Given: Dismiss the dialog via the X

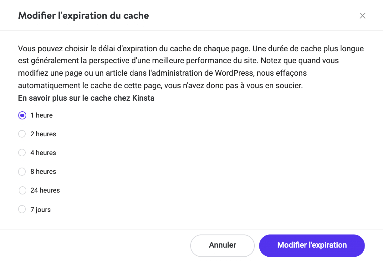Looking at the screenshot, I should point(362,15).
